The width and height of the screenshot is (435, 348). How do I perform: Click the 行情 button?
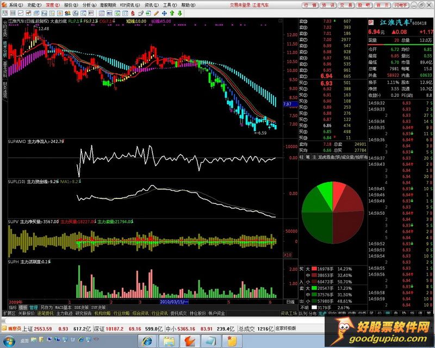310,5
